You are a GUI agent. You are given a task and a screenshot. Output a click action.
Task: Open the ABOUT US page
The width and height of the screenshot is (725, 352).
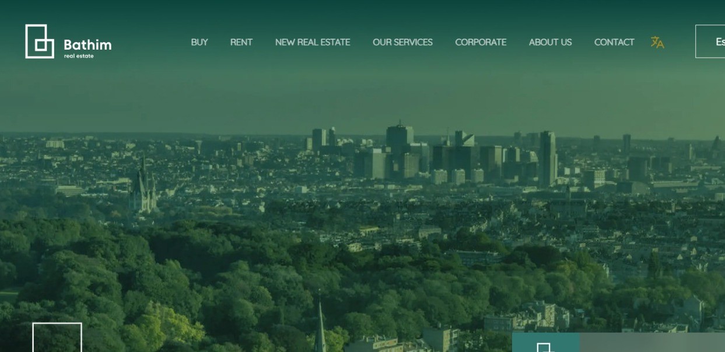tap(550, 42)
